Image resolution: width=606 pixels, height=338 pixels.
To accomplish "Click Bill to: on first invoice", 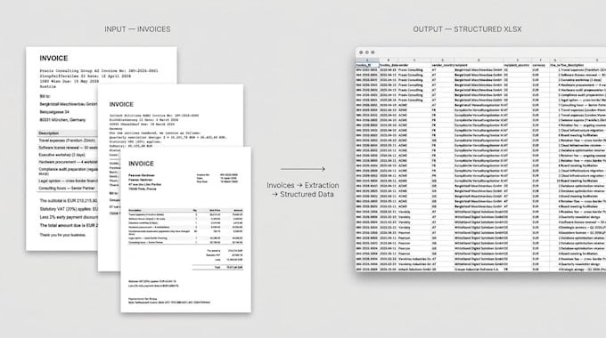I will pos(45,96).
